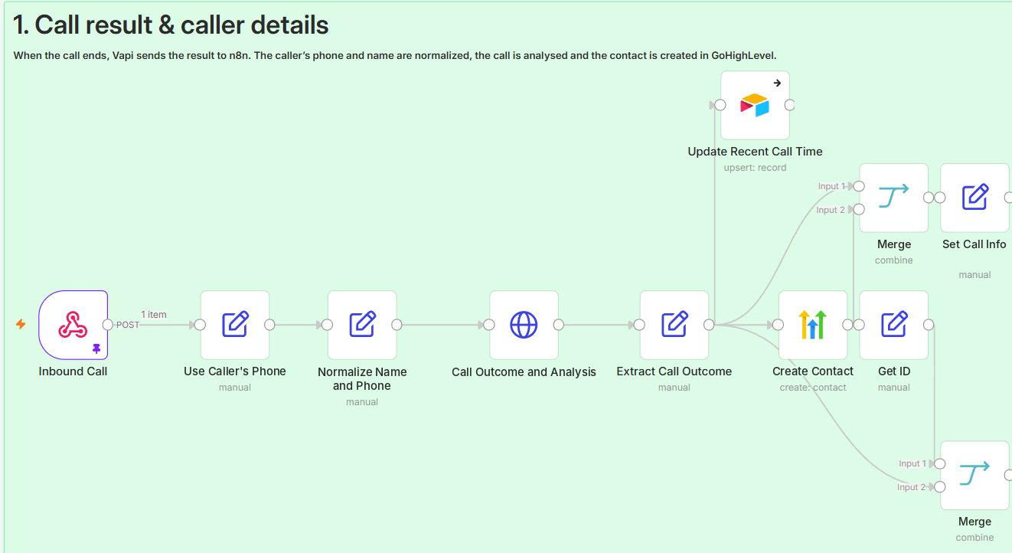The image size is (1012, 553).
Task: Click the "Update Recent Call Time" label
Action: (755, 152)
